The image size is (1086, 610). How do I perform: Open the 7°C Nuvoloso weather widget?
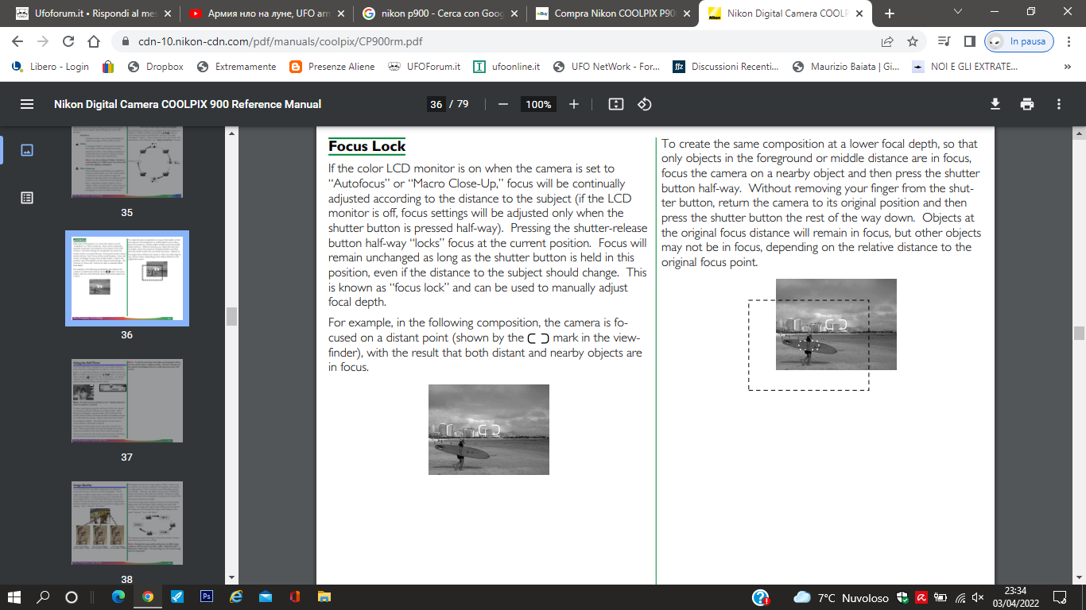pyautogui.click(x=841, y=597)
